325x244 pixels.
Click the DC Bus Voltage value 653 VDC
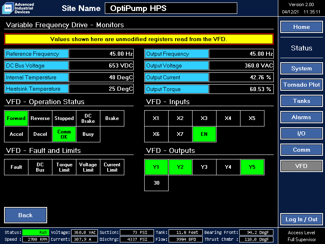101,65
